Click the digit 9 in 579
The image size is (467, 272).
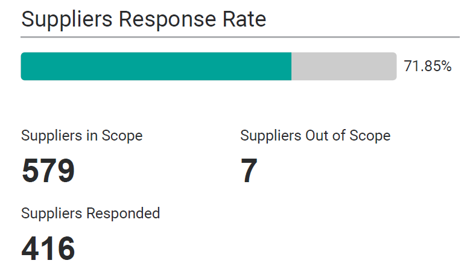66,171
